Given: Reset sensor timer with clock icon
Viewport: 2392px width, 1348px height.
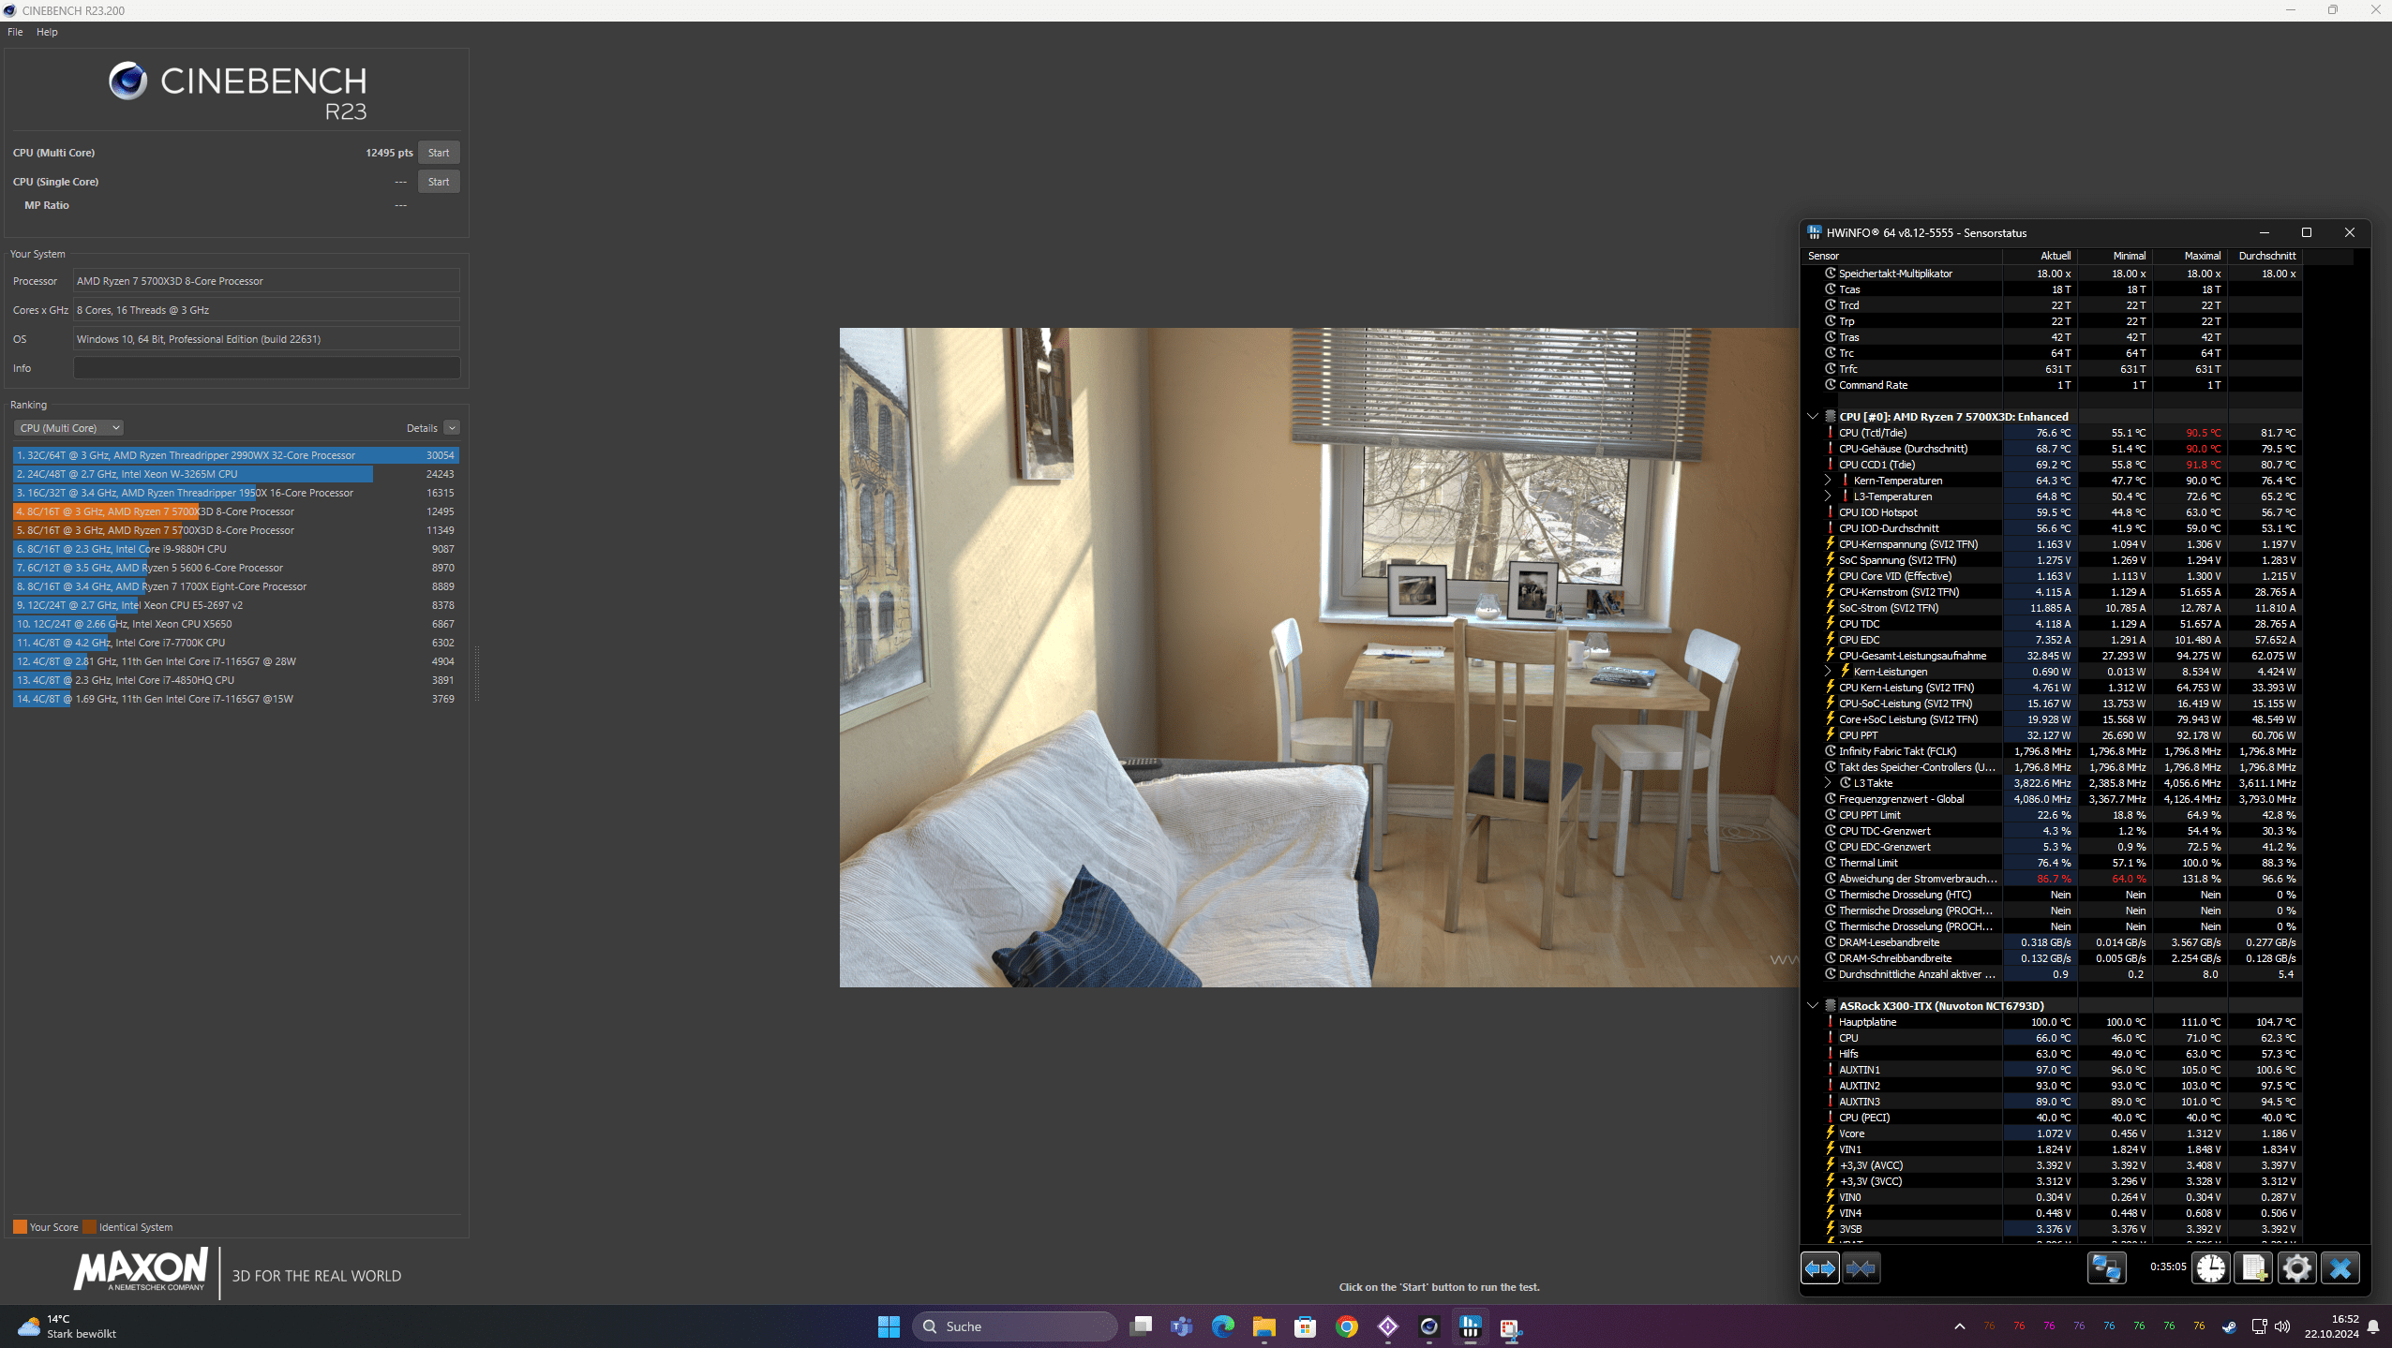Looking at the screenshot, I should point(2211,1268).
